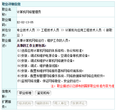
Task: Select the job name 计算机网络管理员
Action: [x=29, y=12]
